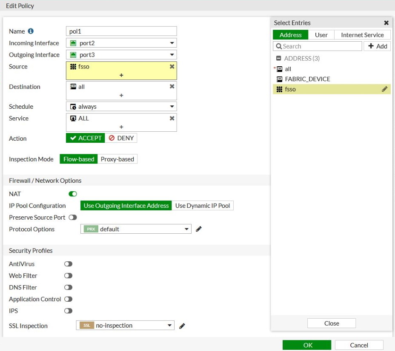Remove the ALL service with its X icon

[172, 118]
